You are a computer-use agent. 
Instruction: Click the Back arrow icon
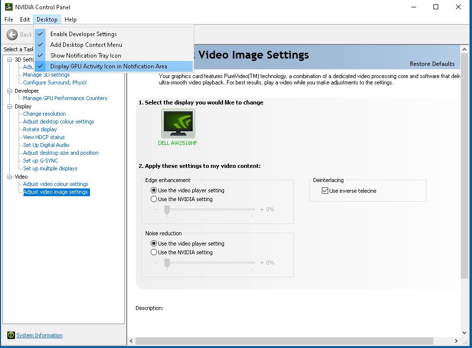pyautogui.click(x=12, y=35)
